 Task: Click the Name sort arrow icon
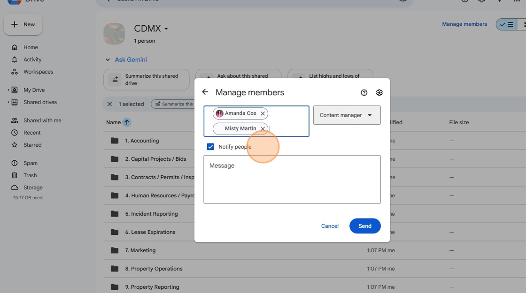[x=127, y=122]
